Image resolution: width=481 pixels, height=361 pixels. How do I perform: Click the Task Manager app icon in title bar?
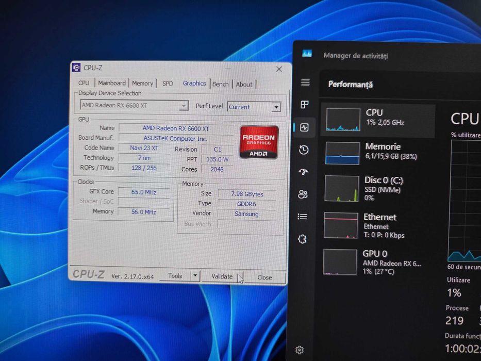click(x=307, y=54)
